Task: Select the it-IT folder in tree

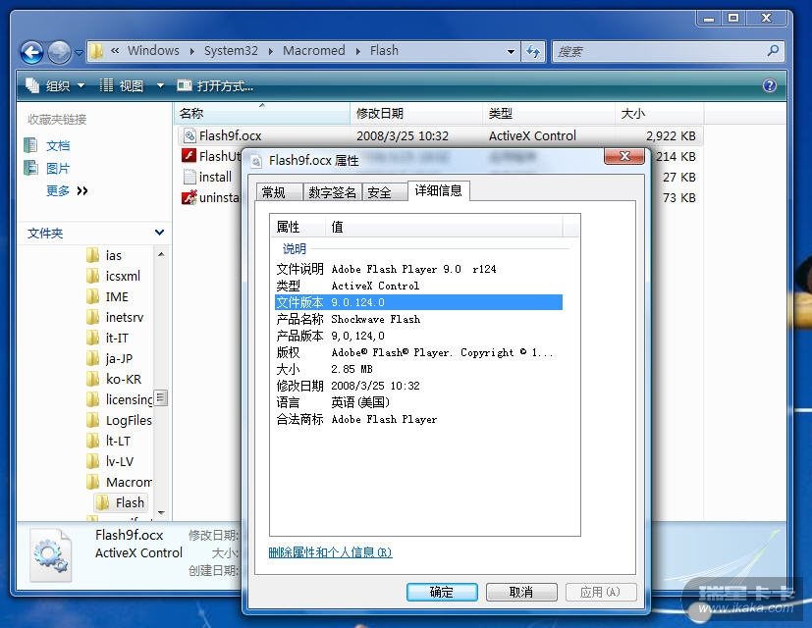Action: (117, 339)
